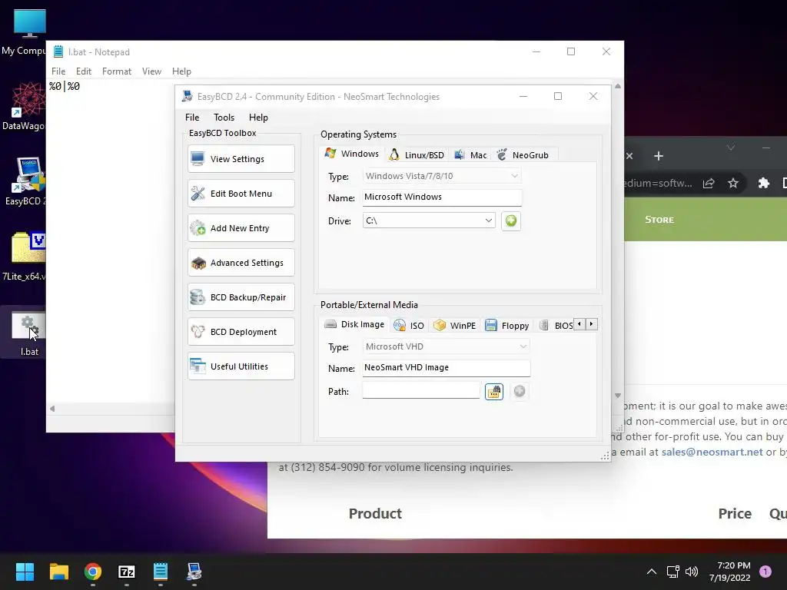Switch to the Windows operating system tab
Viewport: 787px width, 590px height.
click(x=351, y=154)
